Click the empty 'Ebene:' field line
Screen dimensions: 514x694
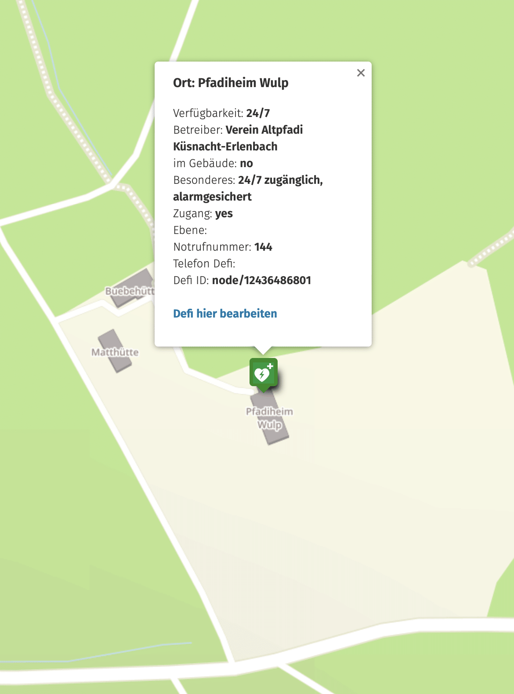190,230
